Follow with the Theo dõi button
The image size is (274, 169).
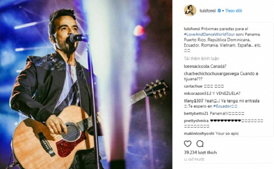[234, 11]
